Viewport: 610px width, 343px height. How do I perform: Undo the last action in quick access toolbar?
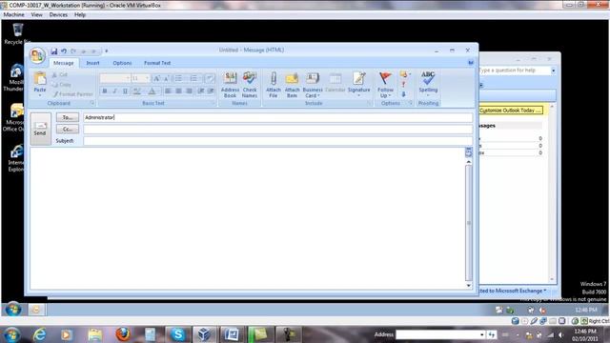(64, 50)
